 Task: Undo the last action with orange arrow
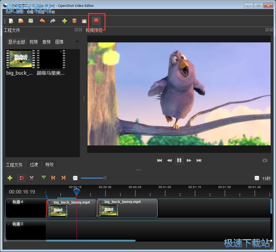(x=42, y=21)
